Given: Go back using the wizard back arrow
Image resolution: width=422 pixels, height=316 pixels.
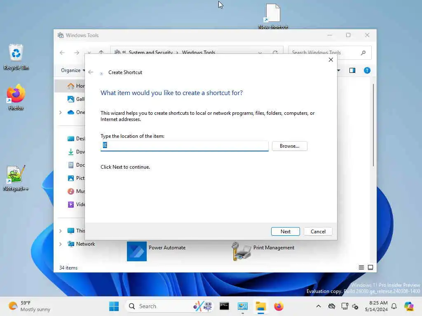Looking at the screenshot, I should click(x=91, y=72).
